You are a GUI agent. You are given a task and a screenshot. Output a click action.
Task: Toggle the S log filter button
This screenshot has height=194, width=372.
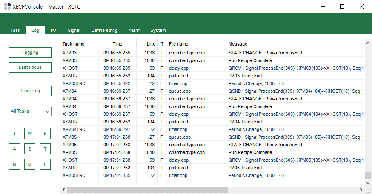tap(30, 149)
